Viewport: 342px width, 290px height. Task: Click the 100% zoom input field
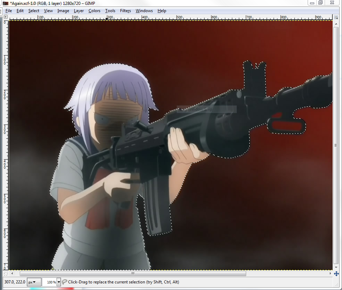50,282
